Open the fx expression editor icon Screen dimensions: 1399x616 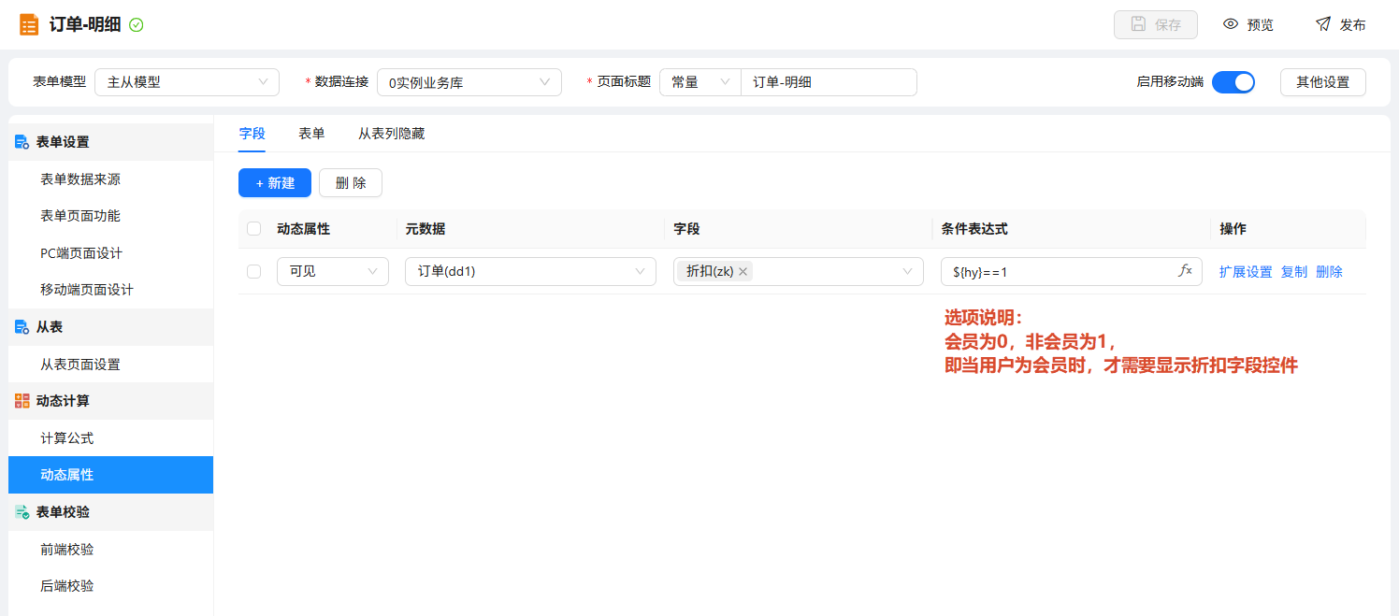(1185, 271)
